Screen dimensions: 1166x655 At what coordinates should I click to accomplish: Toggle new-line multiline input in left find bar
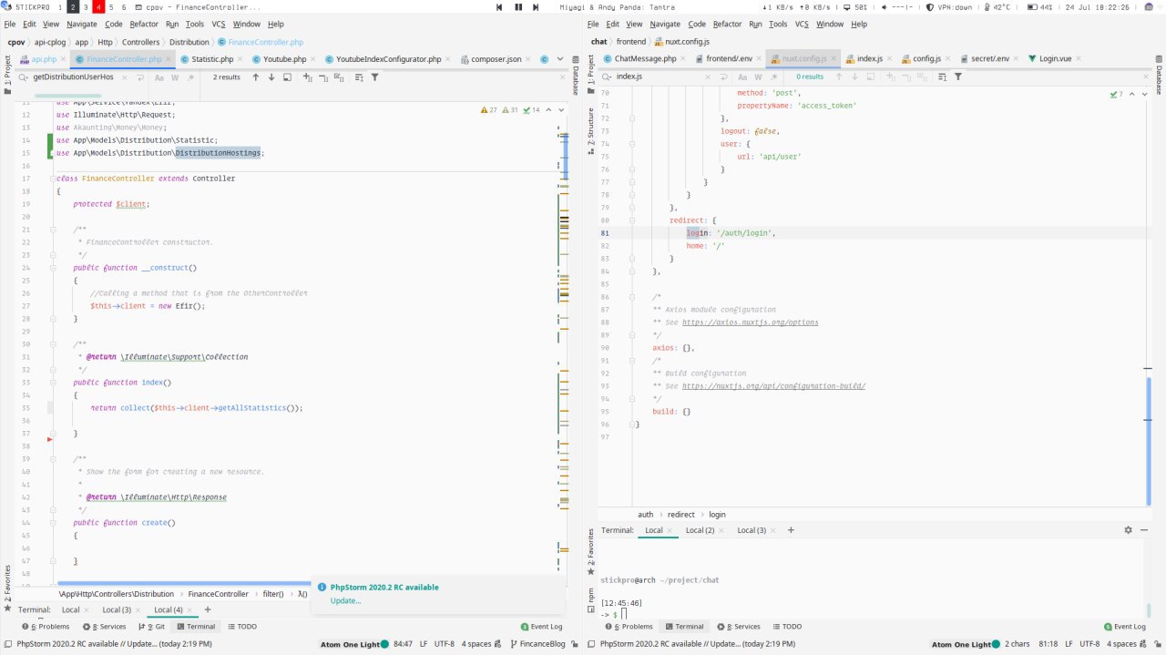140,77
